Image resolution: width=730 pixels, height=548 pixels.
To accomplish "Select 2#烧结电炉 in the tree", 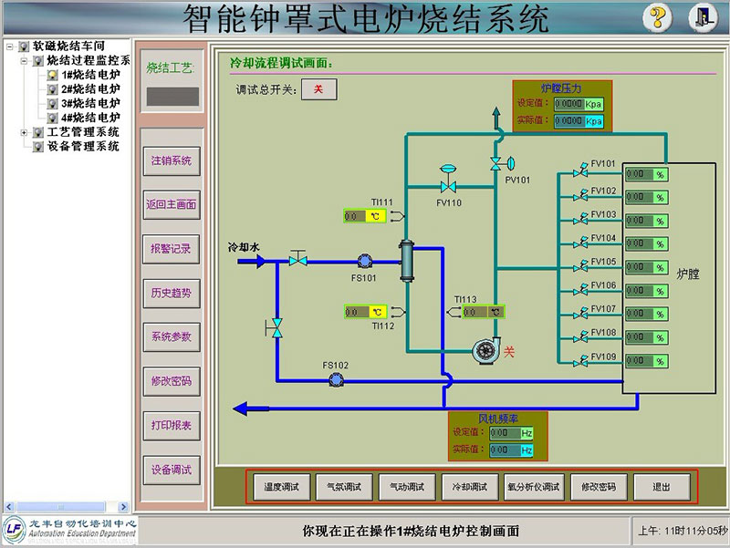I will coord(90,89).
